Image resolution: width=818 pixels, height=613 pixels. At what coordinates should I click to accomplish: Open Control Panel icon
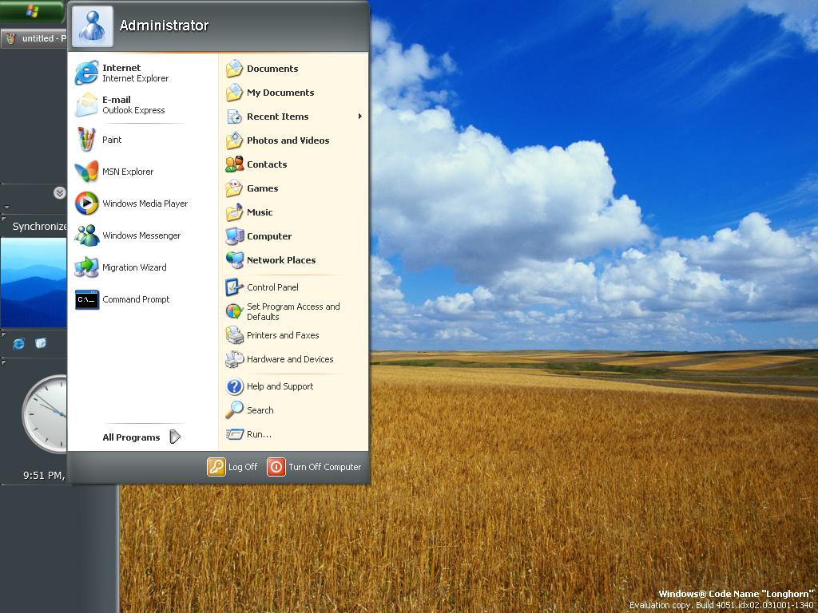pyautogui.click(x=234, y=287)
